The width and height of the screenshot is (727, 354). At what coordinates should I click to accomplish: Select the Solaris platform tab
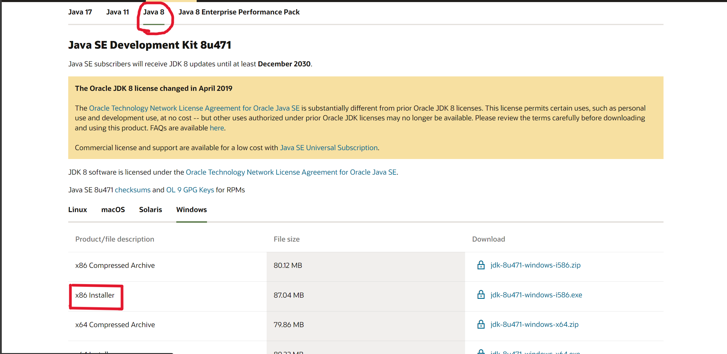151,210
